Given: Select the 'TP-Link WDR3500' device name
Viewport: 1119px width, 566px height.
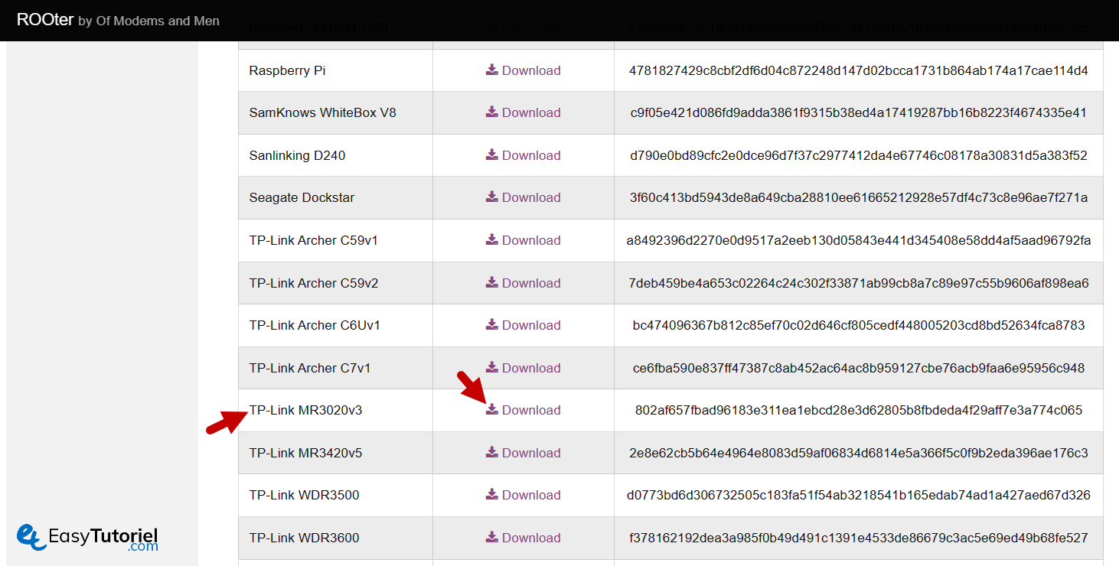Looking at the screenshot, I should [x=305, y=495].
